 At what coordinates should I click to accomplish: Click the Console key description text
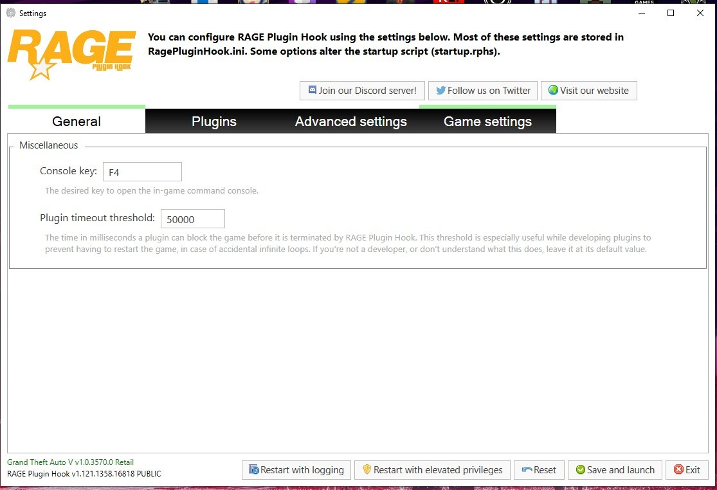click(151, 190)
